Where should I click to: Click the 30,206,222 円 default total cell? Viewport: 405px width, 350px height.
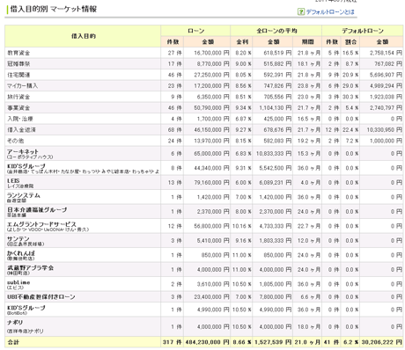[381, 342]
